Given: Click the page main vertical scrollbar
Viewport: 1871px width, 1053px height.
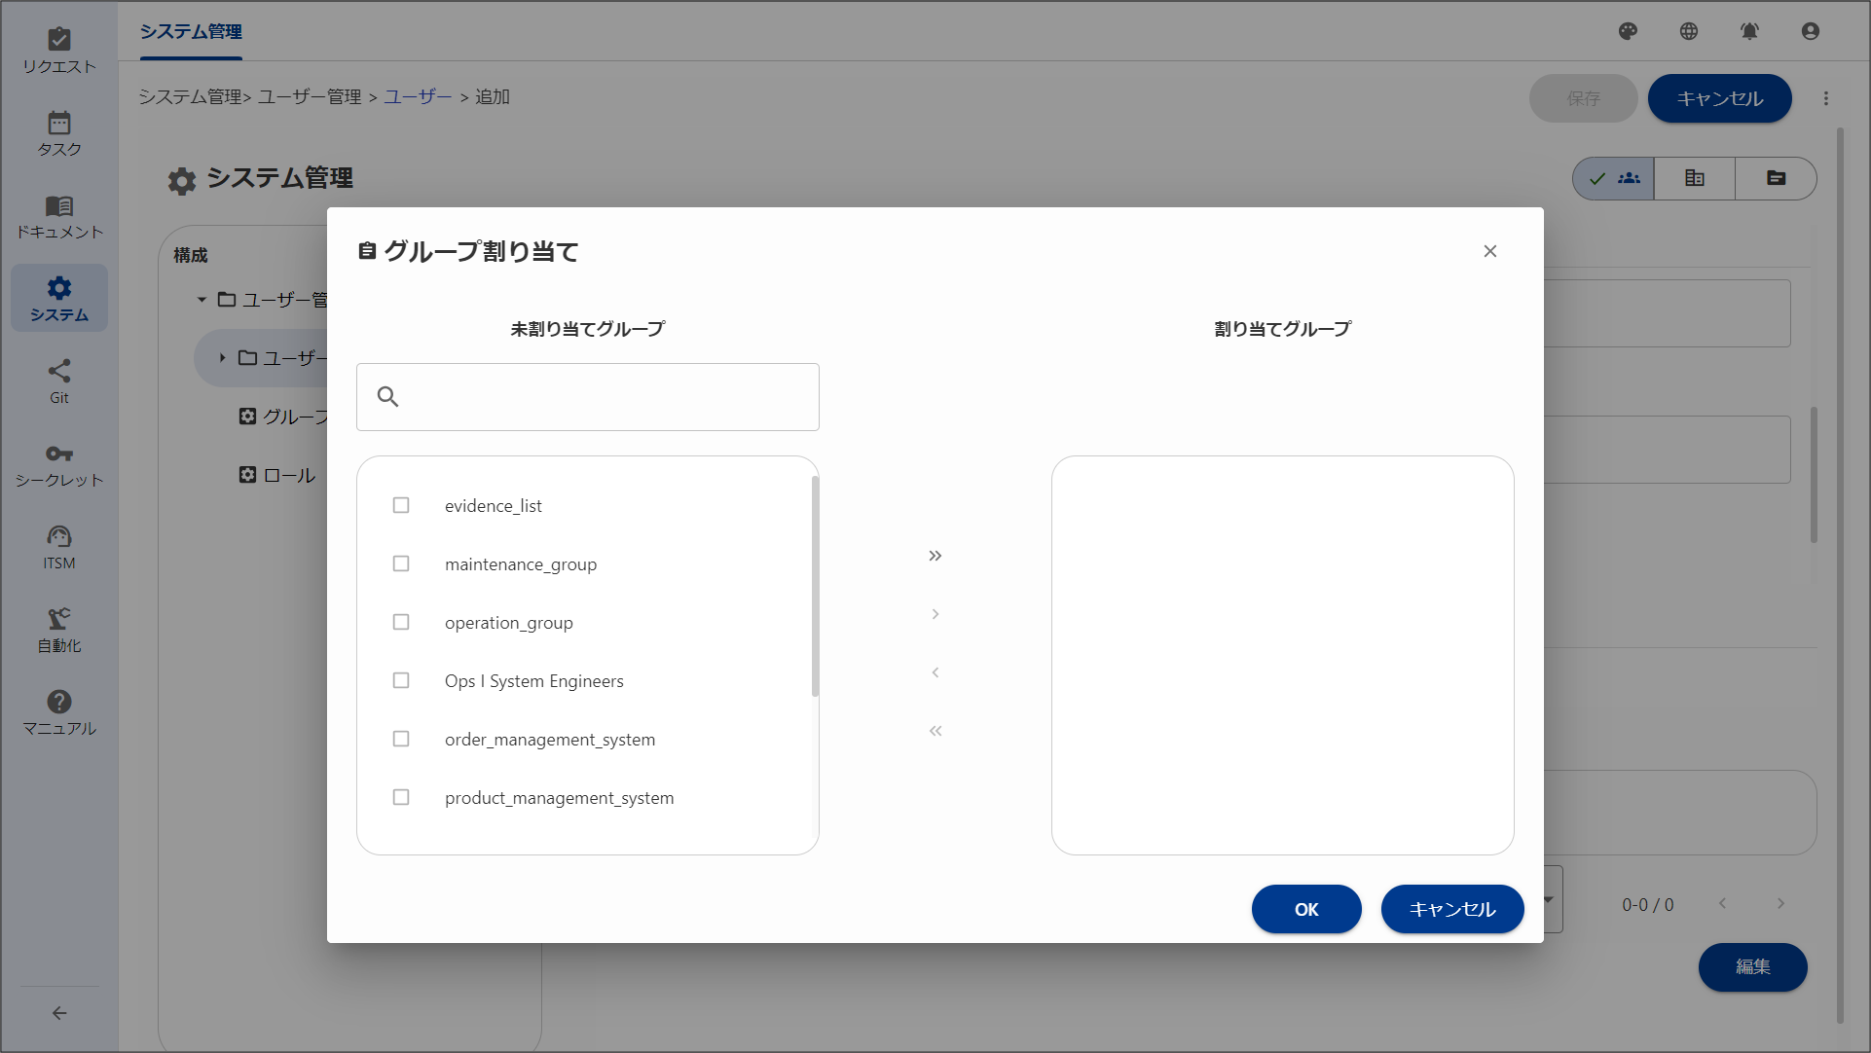Looking at the screenshot, I should coord(1840,574).
